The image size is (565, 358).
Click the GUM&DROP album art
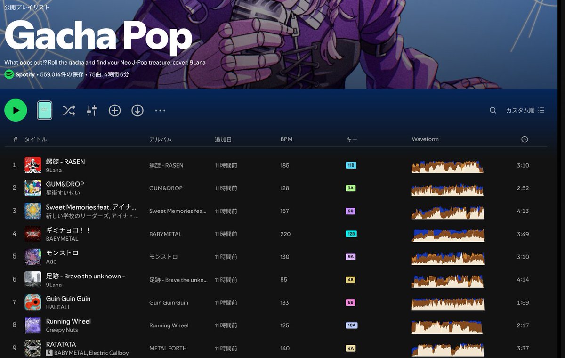[33, 188]
